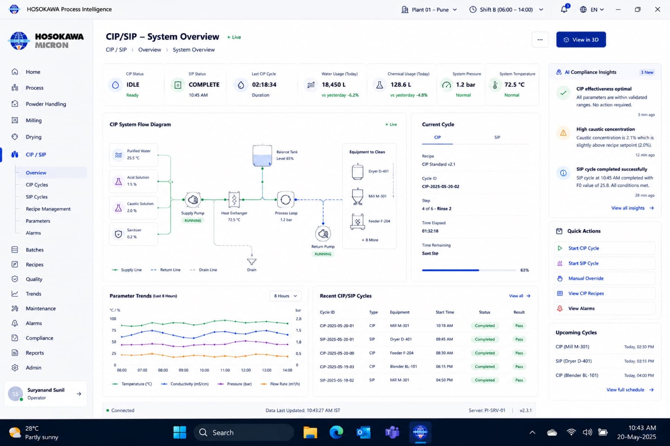Image resolution: width=670 pixels, height=446 pixels.
Task: Open the Recipes sidebar icon
Action: [15, 265]
